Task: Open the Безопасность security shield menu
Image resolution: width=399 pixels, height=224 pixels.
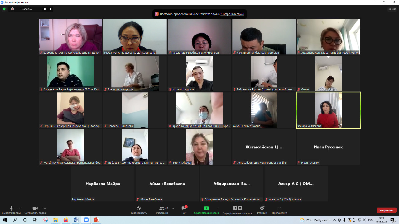Action: click(139, 210)
